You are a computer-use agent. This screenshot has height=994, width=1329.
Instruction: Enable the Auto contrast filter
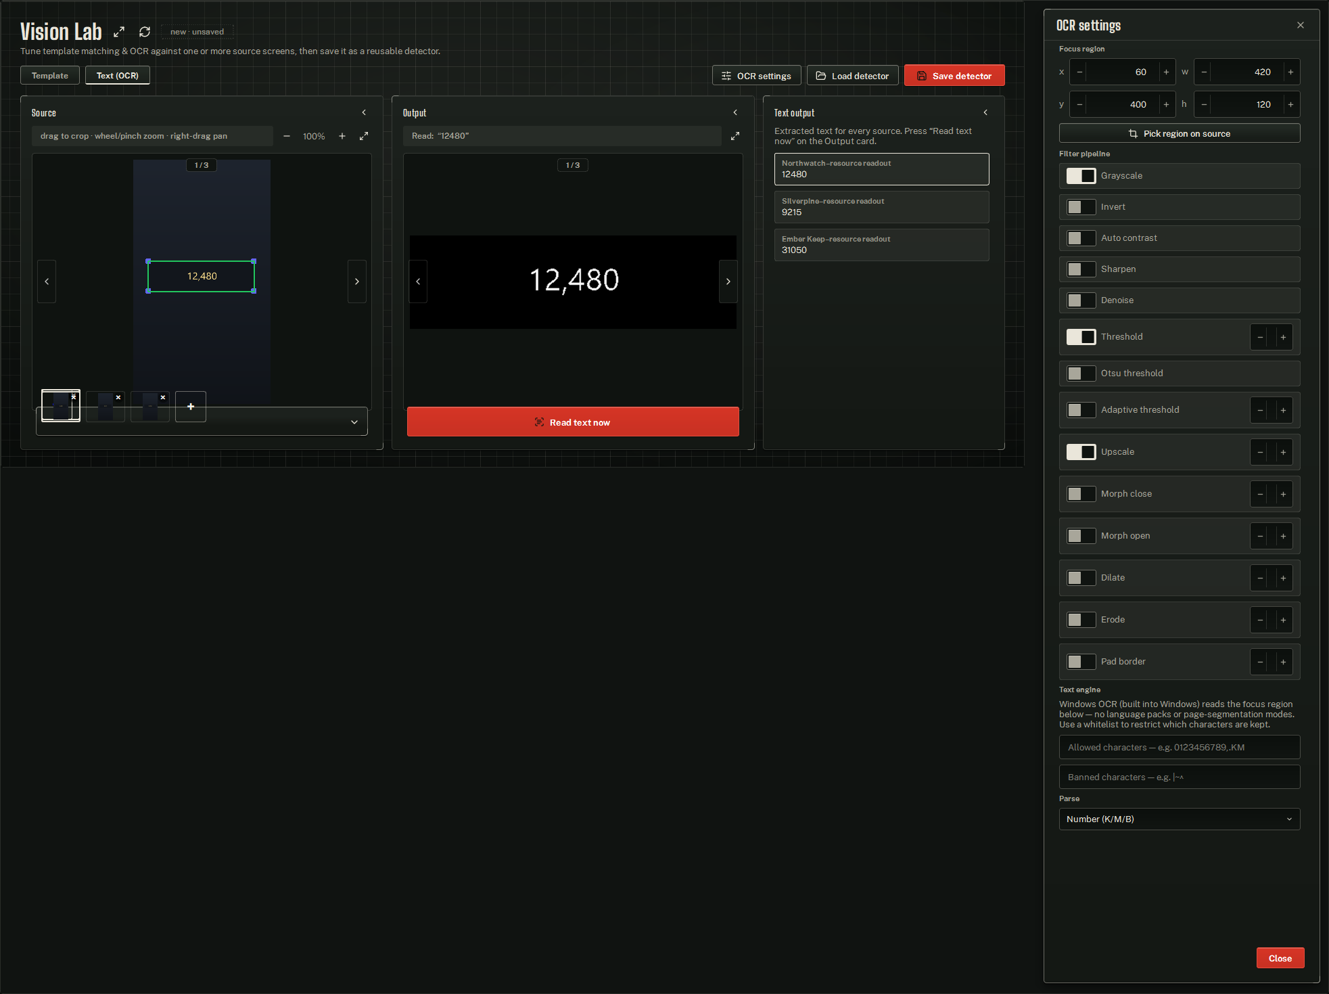pyautogui.click(x=1081, y=238)
